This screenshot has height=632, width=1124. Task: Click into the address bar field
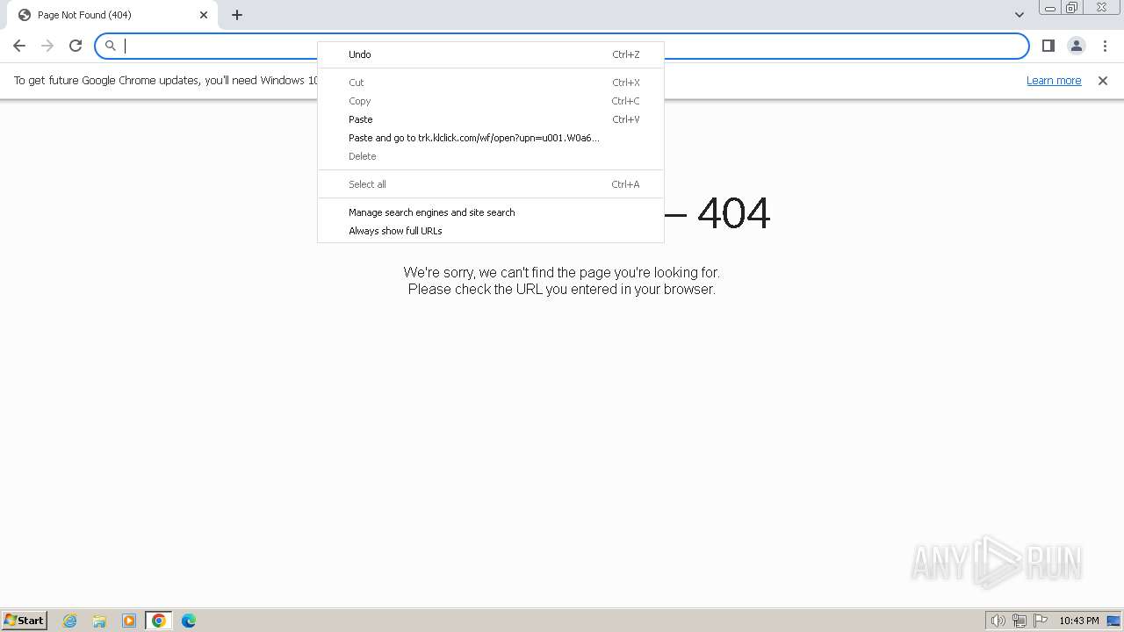[x=562, y=46]
